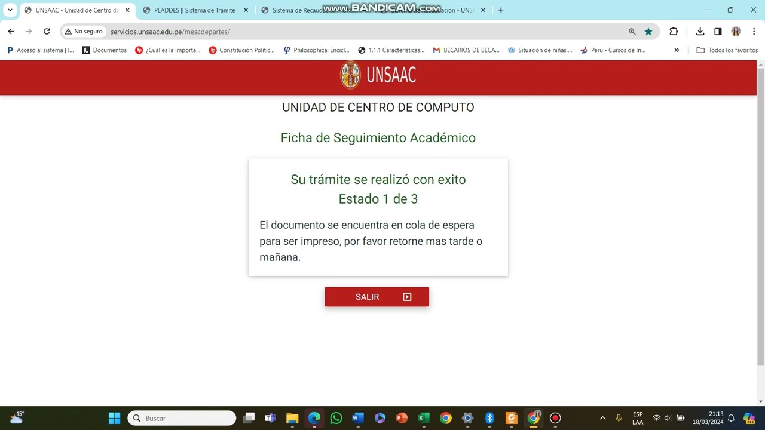Viewport: 765px width, 430px height.
Task: Click 'Estado 1 de 3' status text
Action: [x=378, y=199]
